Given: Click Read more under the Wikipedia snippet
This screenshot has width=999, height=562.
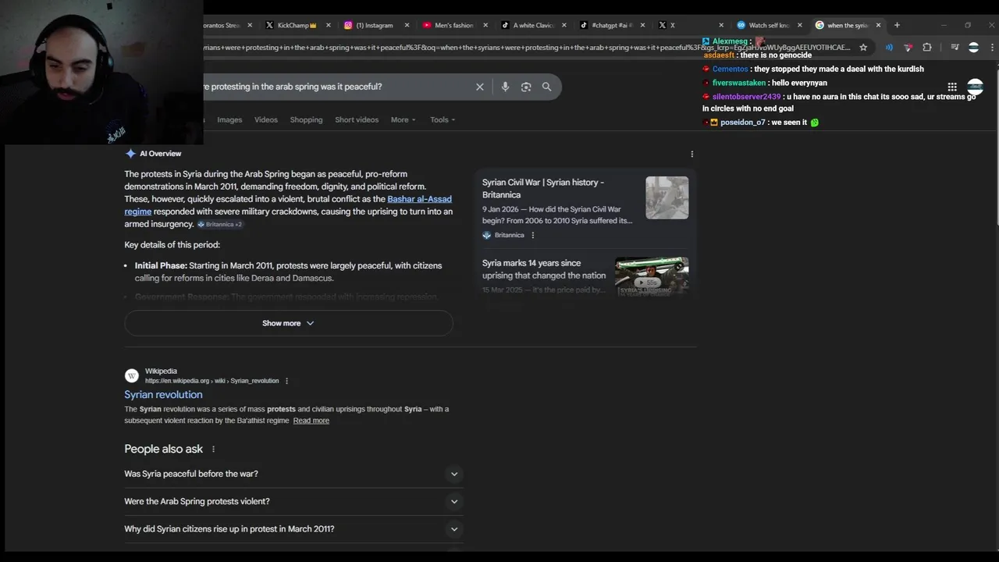Looking at the screenshot, I should [311, 421].
